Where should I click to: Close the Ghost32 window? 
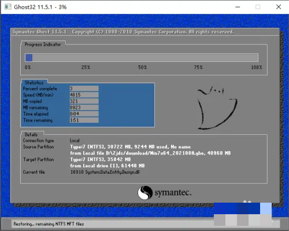[279, 7]
